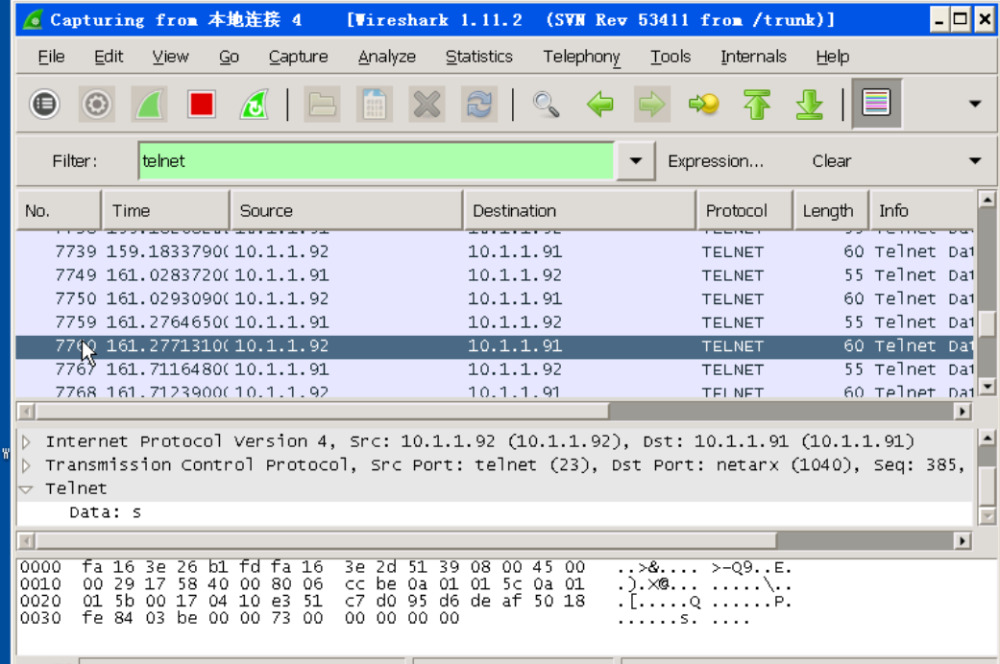The width and height of the screenshot is (1000, 664).
Task: Open the File menu
Action: [x=51, y=57]
